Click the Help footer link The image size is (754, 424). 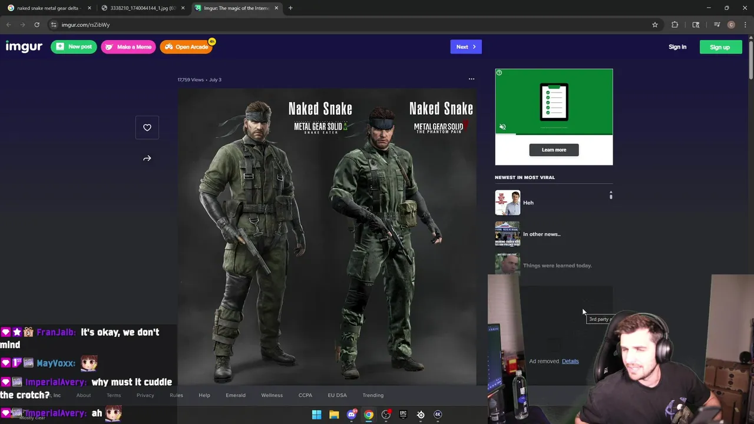(x=204, y=395)
